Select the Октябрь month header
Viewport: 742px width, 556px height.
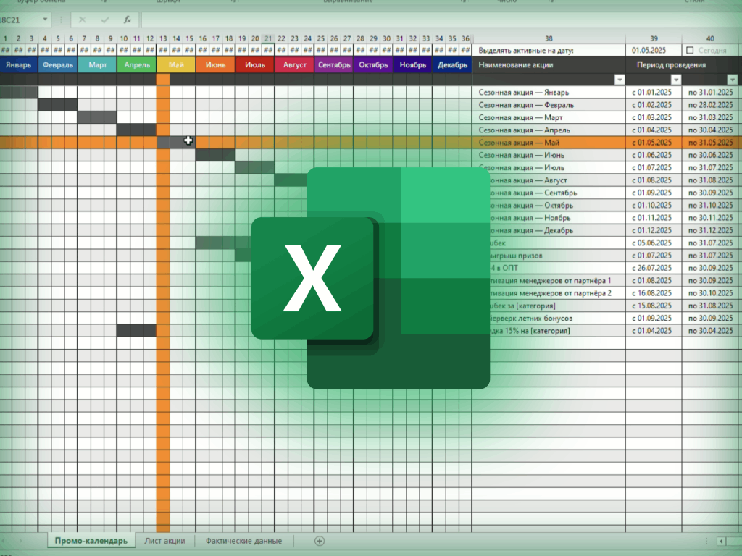pyautogui.click(x=373, y=64)
